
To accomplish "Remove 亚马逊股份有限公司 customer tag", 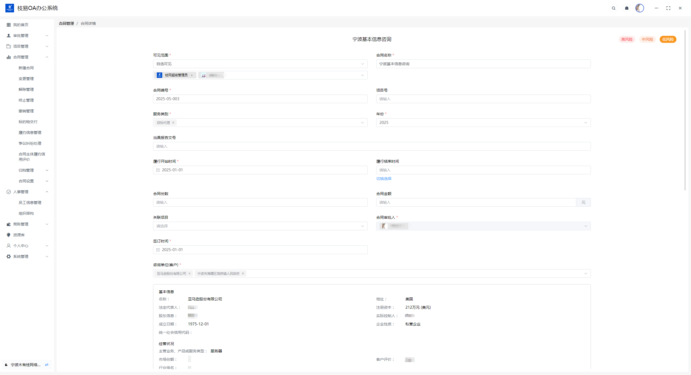I will [189, 273].
